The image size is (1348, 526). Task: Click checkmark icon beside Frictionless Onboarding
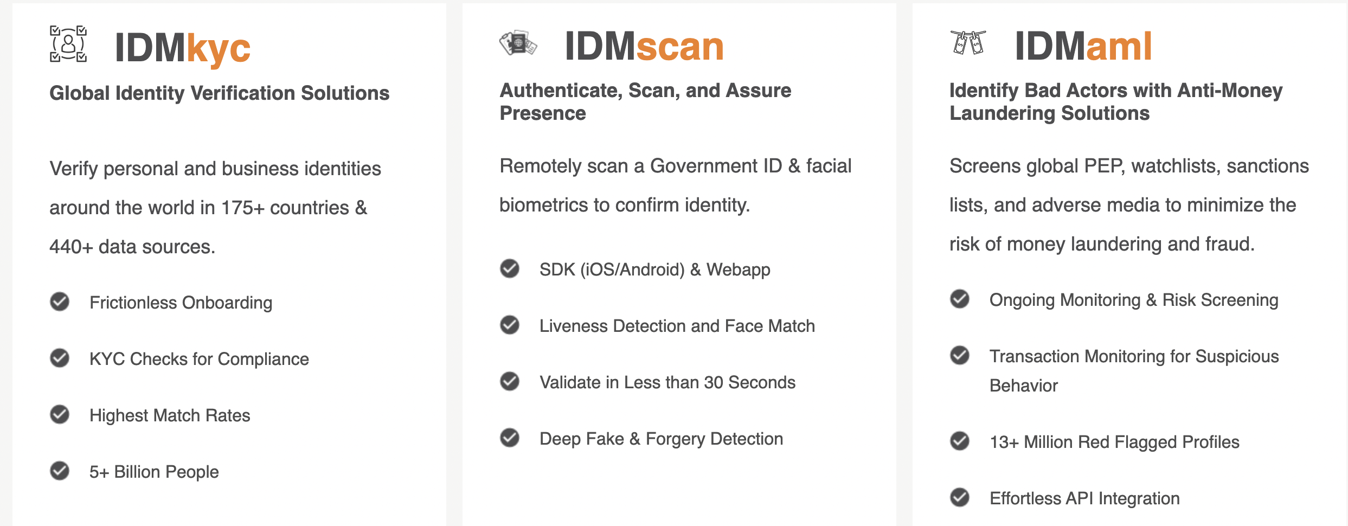coord(60,302)
